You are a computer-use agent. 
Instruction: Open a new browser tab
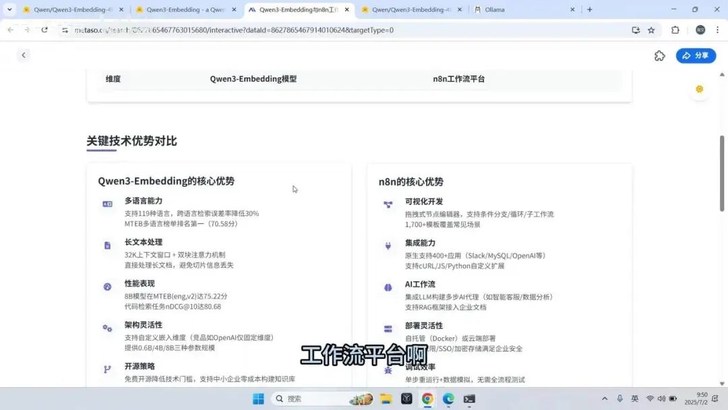tap(590, 9)
